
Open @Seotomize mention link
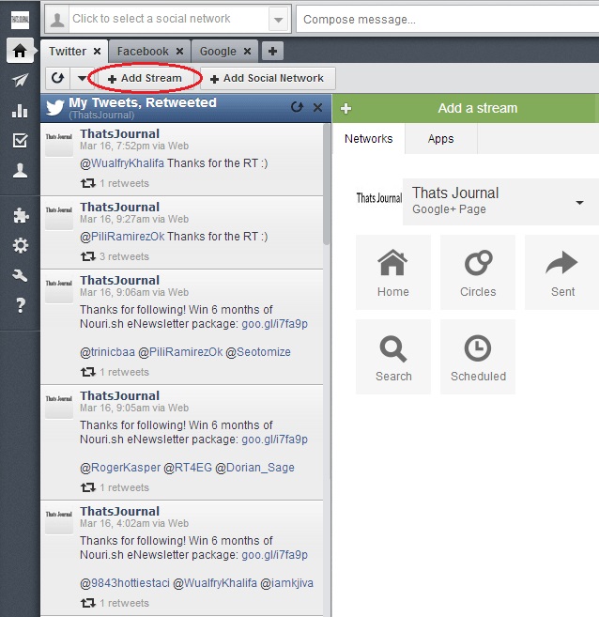click(258, 352)
